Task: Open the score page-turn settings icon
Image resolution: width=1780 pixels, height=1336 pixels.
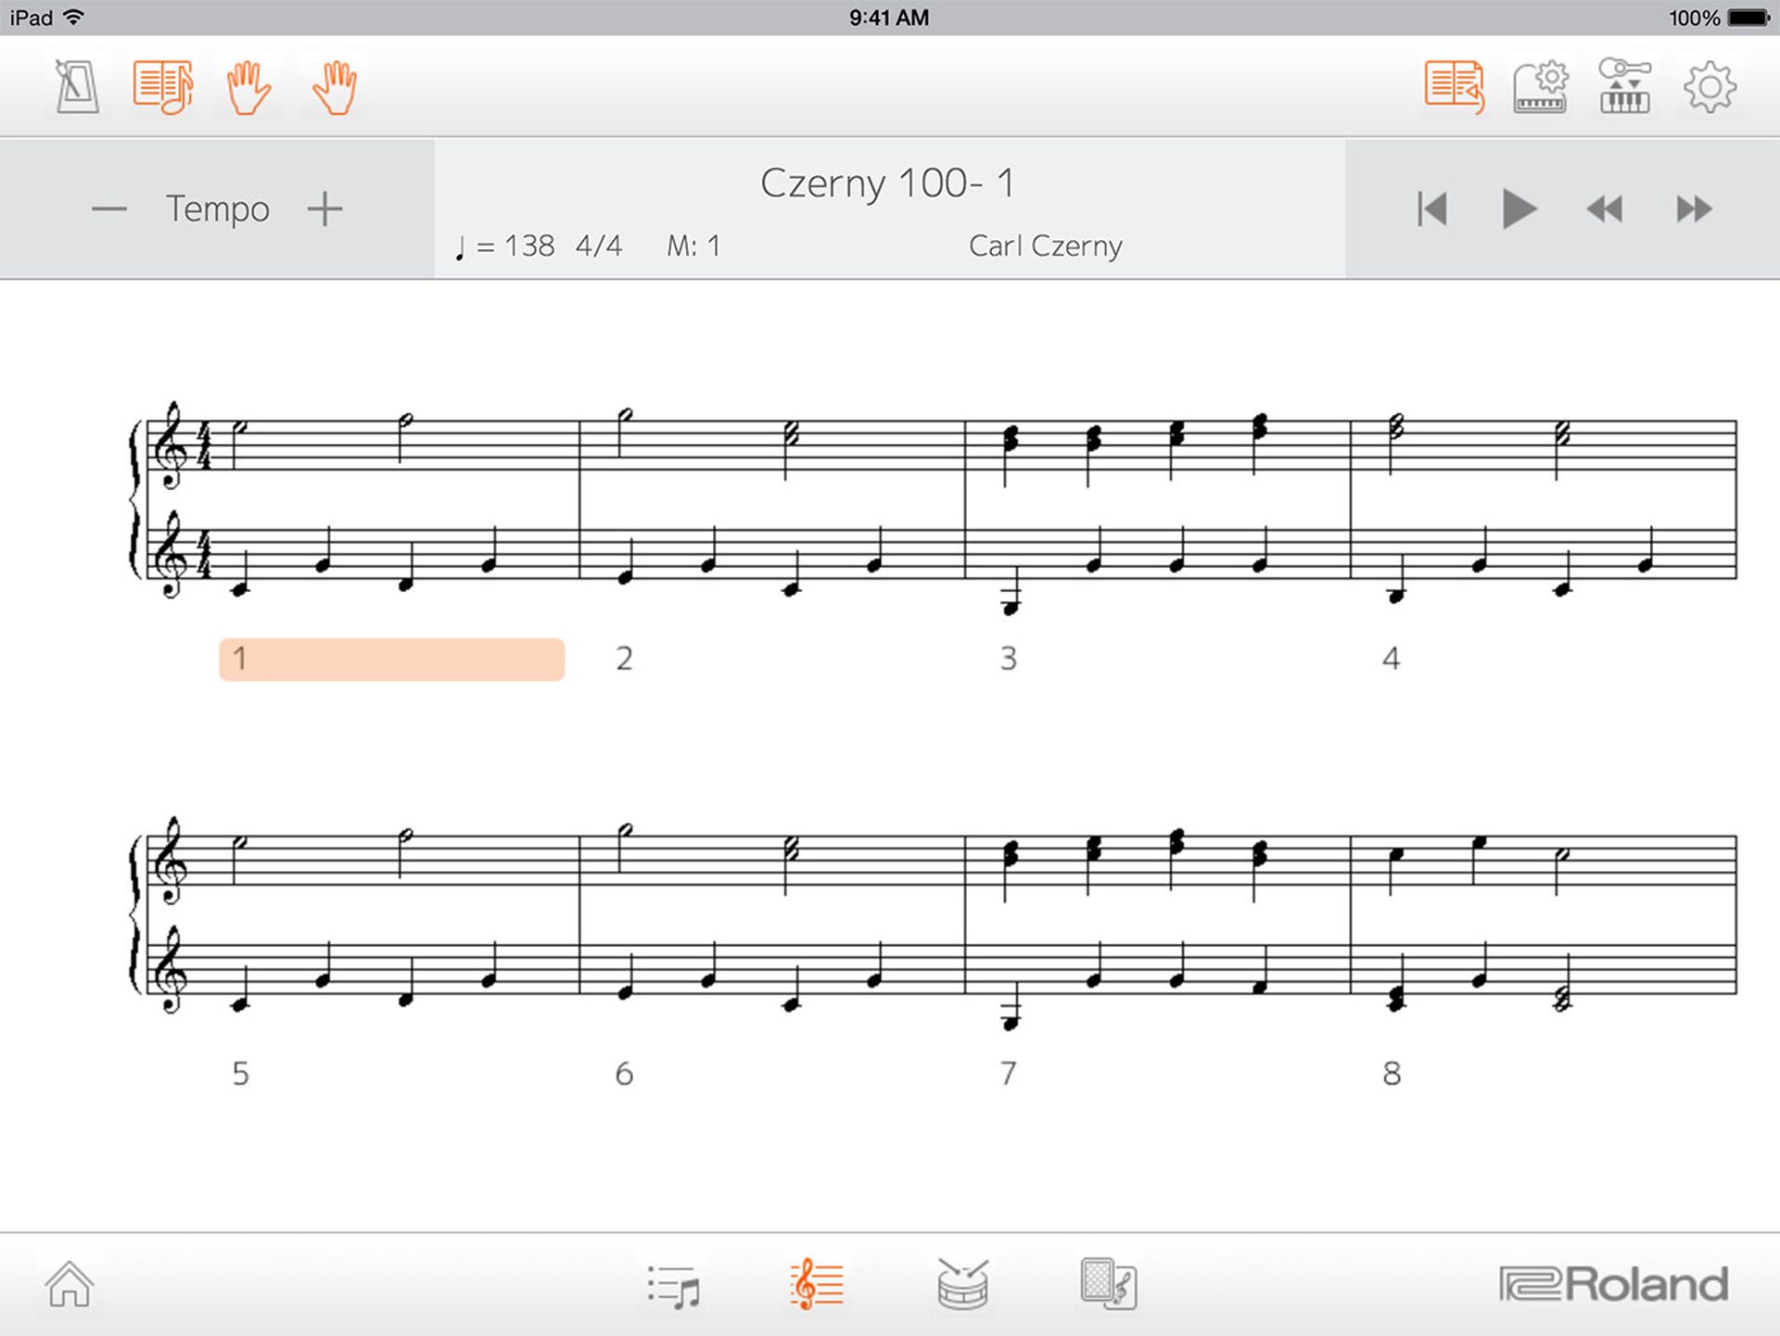Action: 1454,87
